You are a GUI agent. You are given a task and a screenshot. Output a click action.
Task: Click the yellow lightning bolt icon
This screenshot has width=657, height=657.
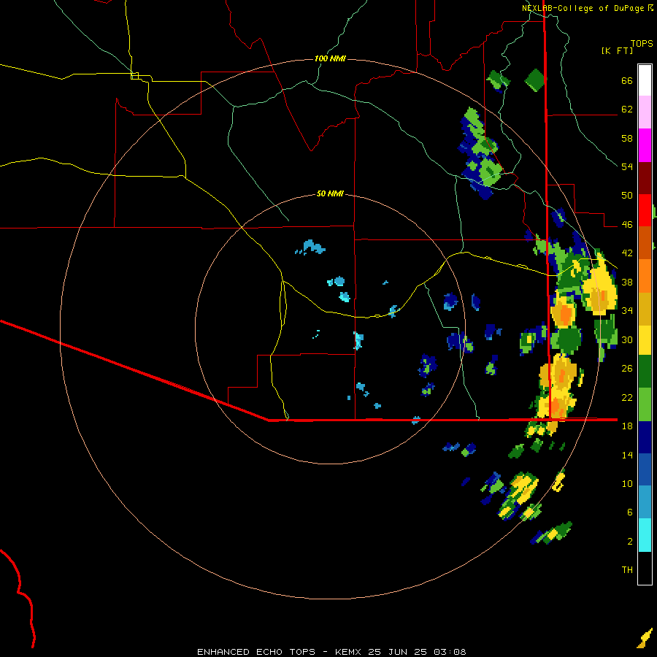(x=645, y=638)
